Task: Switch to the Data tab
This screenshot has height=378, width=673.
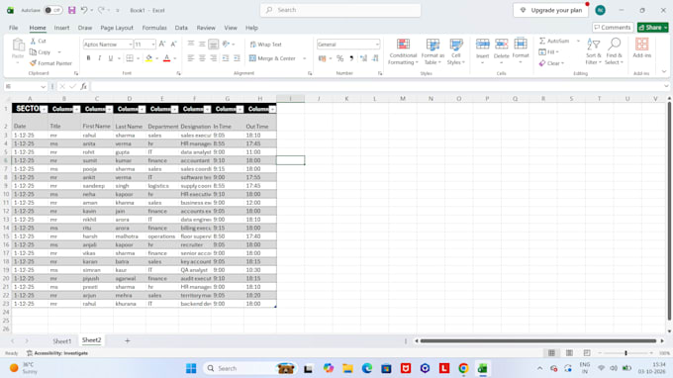Action: pos(181,28)
